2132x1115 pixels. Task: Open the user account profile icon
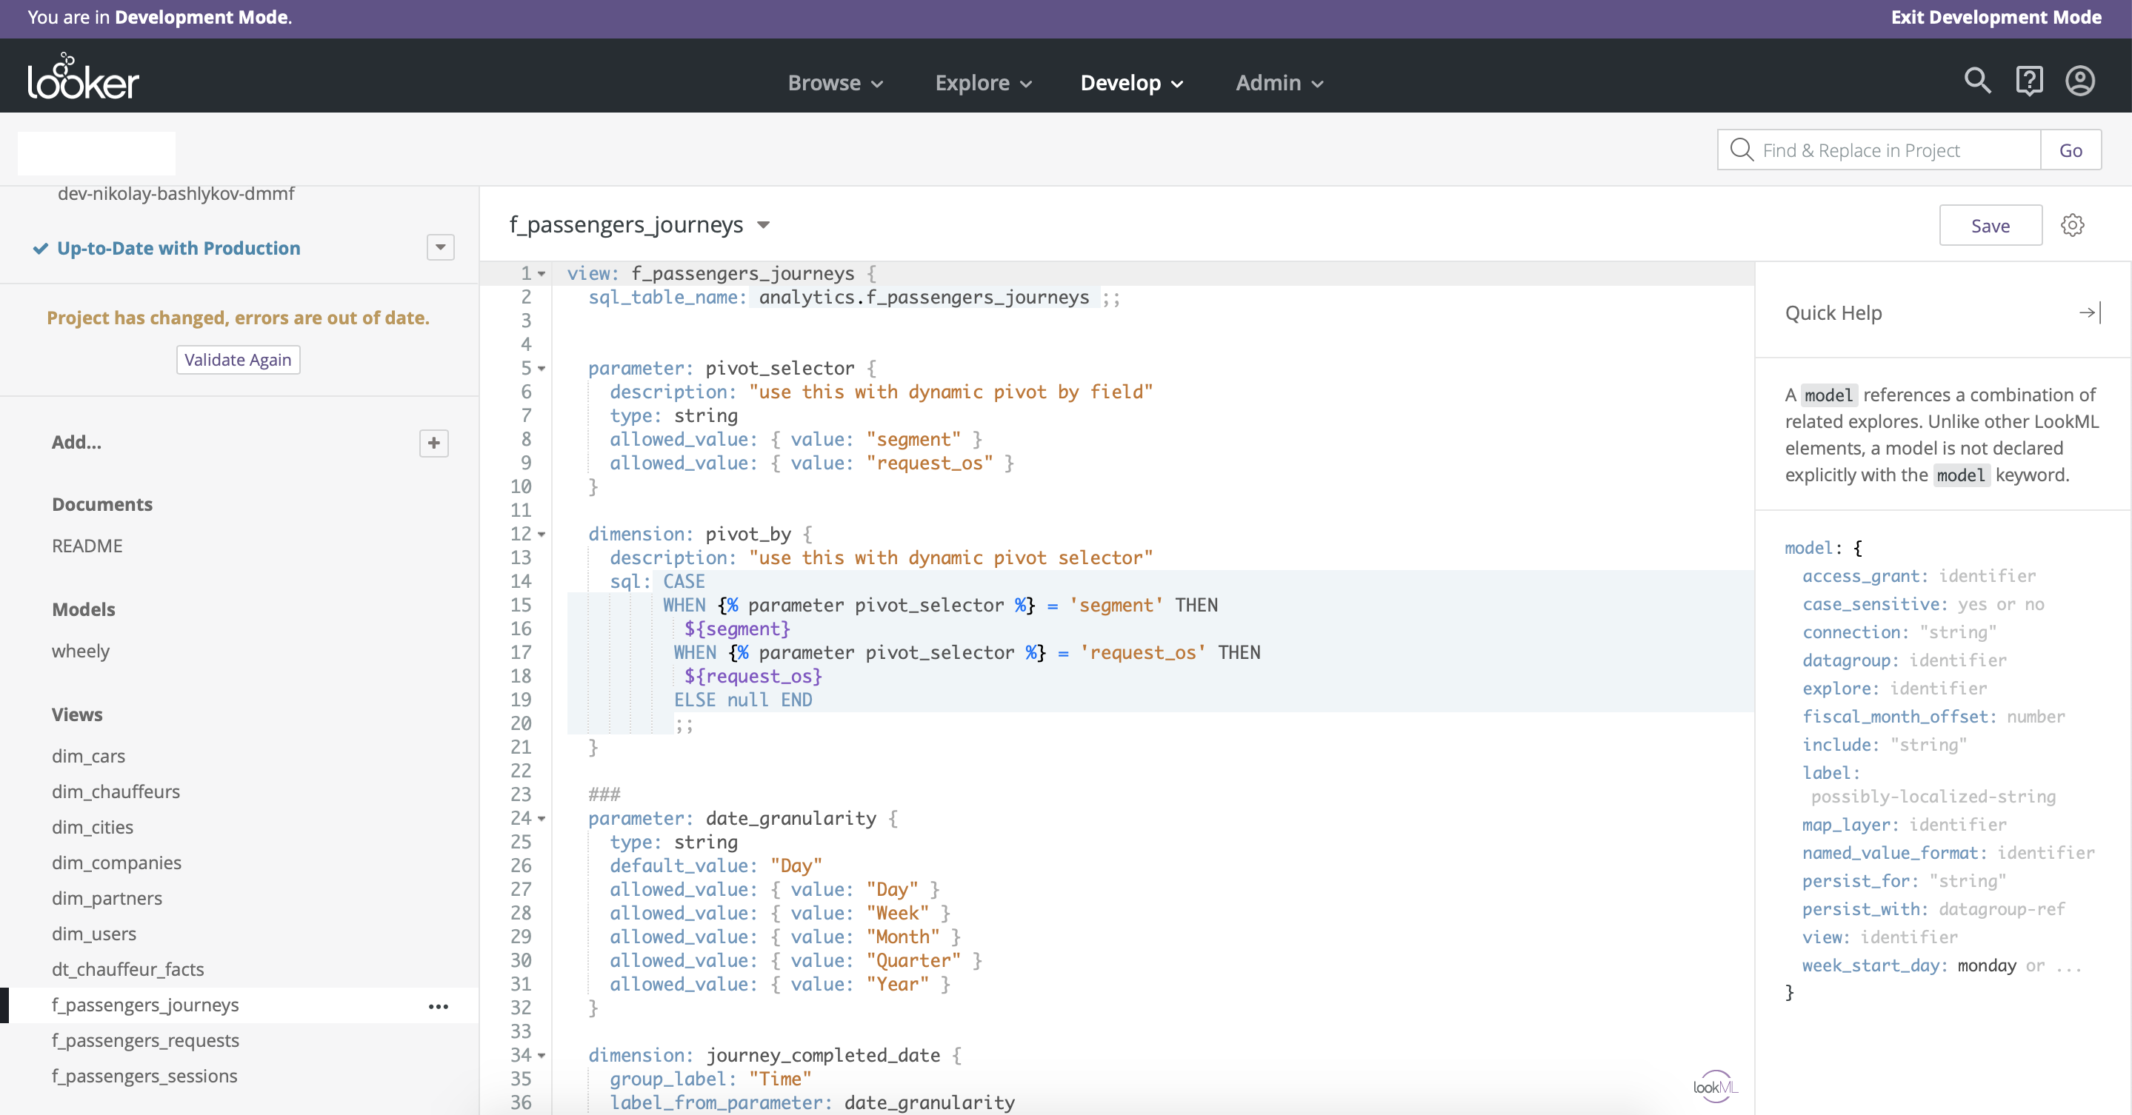[2080, 81]
